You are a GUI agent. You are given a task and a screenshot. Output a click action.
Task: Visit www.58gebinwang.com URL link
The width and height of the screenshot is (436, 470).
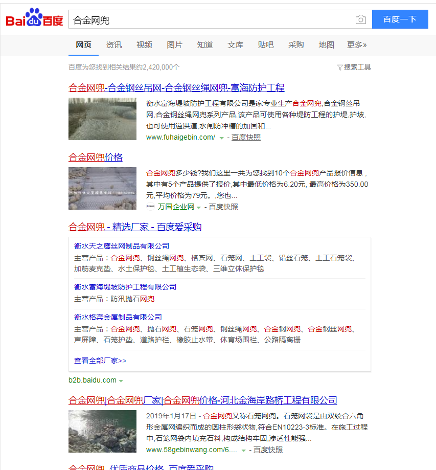click(192, 450)
